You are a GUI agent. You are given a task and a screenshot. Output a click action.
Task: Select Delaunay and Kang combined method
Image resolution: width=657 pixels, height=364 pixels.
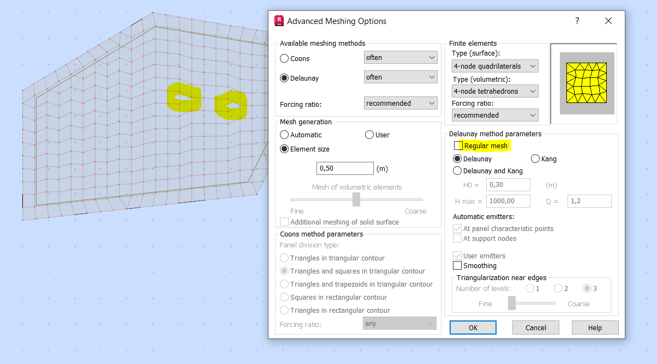pyautogui.click(x=457, y=171)
